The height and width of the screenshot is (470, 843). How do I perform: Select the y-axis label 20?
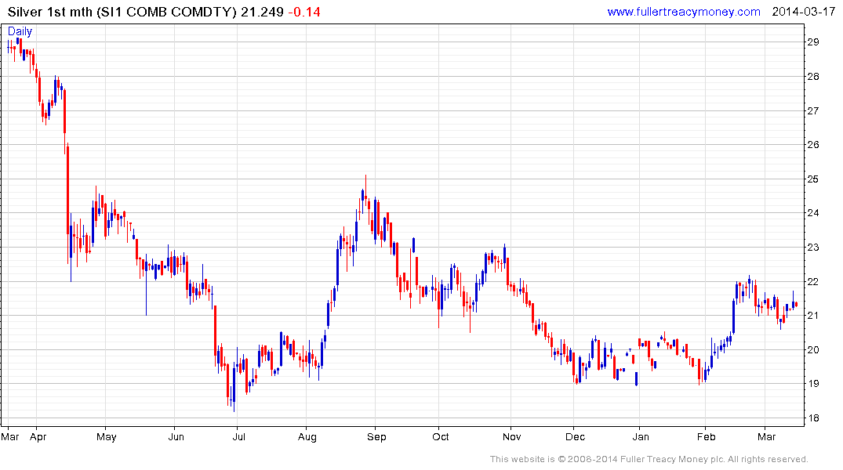coord(813,350)
